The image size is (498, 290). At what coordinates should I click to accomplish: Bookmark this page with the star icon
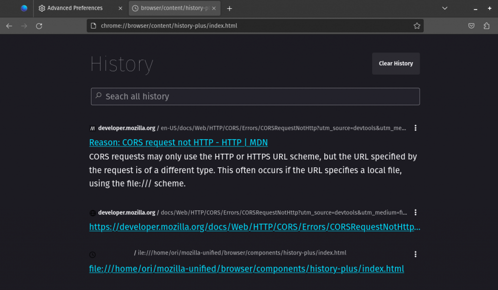pyautogui.click(x=417, y=26)
